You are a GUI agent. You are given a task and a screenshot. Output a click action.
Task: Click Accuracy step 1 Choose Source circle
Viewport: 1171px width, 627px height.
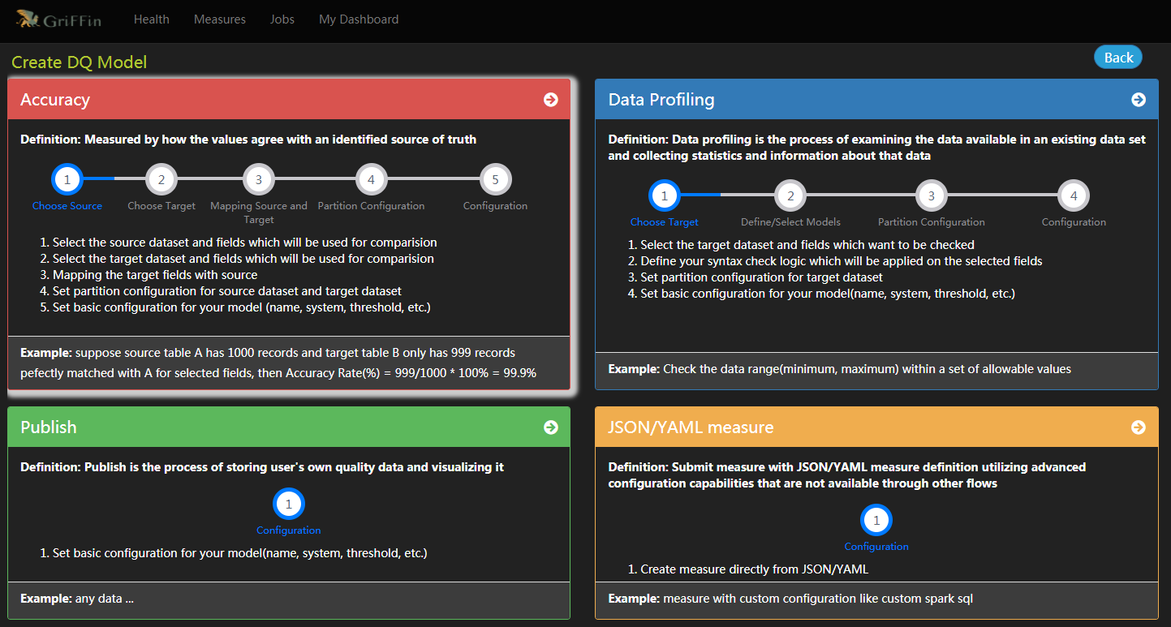point(67,179)
